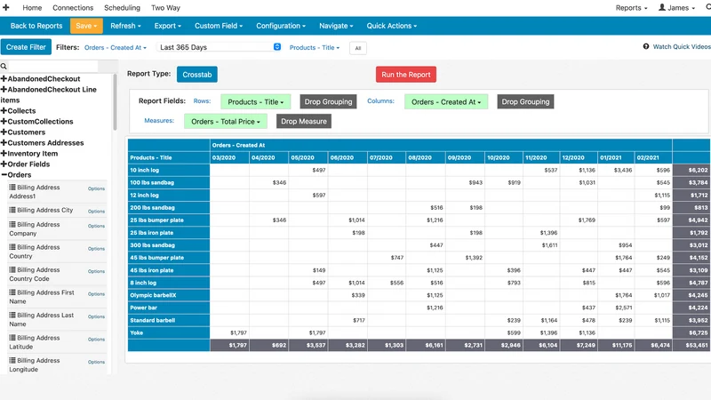Screen dimensions: 711x400
Task: Click Options link for Billing Address Latitude
Action: (x=96, y=340)
